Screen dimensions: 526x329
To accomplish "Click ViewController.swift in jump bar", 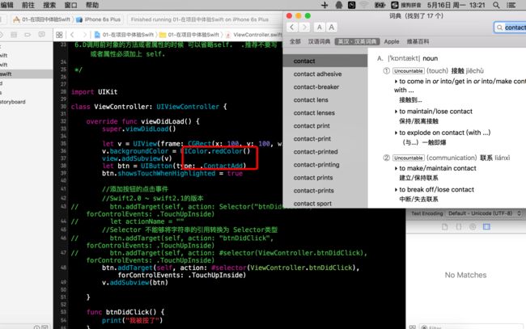I will (254, 35).
